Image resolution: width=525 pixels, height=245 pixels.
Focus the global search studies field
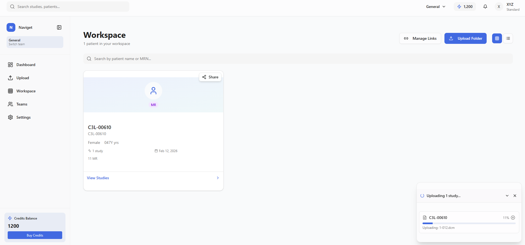click(68, 7)
